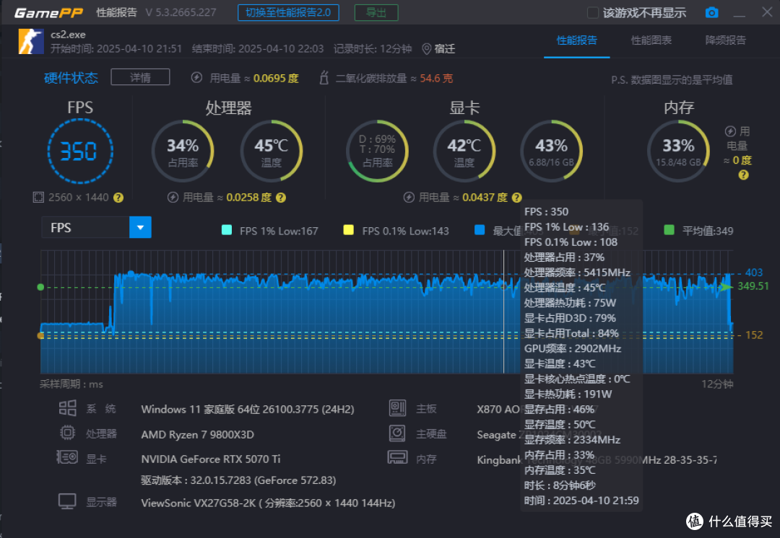The height and width of the screenshot is (538, 780).
Task: Click the Kingbank memory description text
Action: click(597, 460)
